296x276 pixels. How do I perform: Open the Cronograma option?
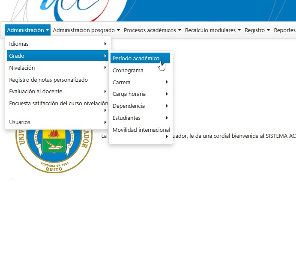click(128, 71)
